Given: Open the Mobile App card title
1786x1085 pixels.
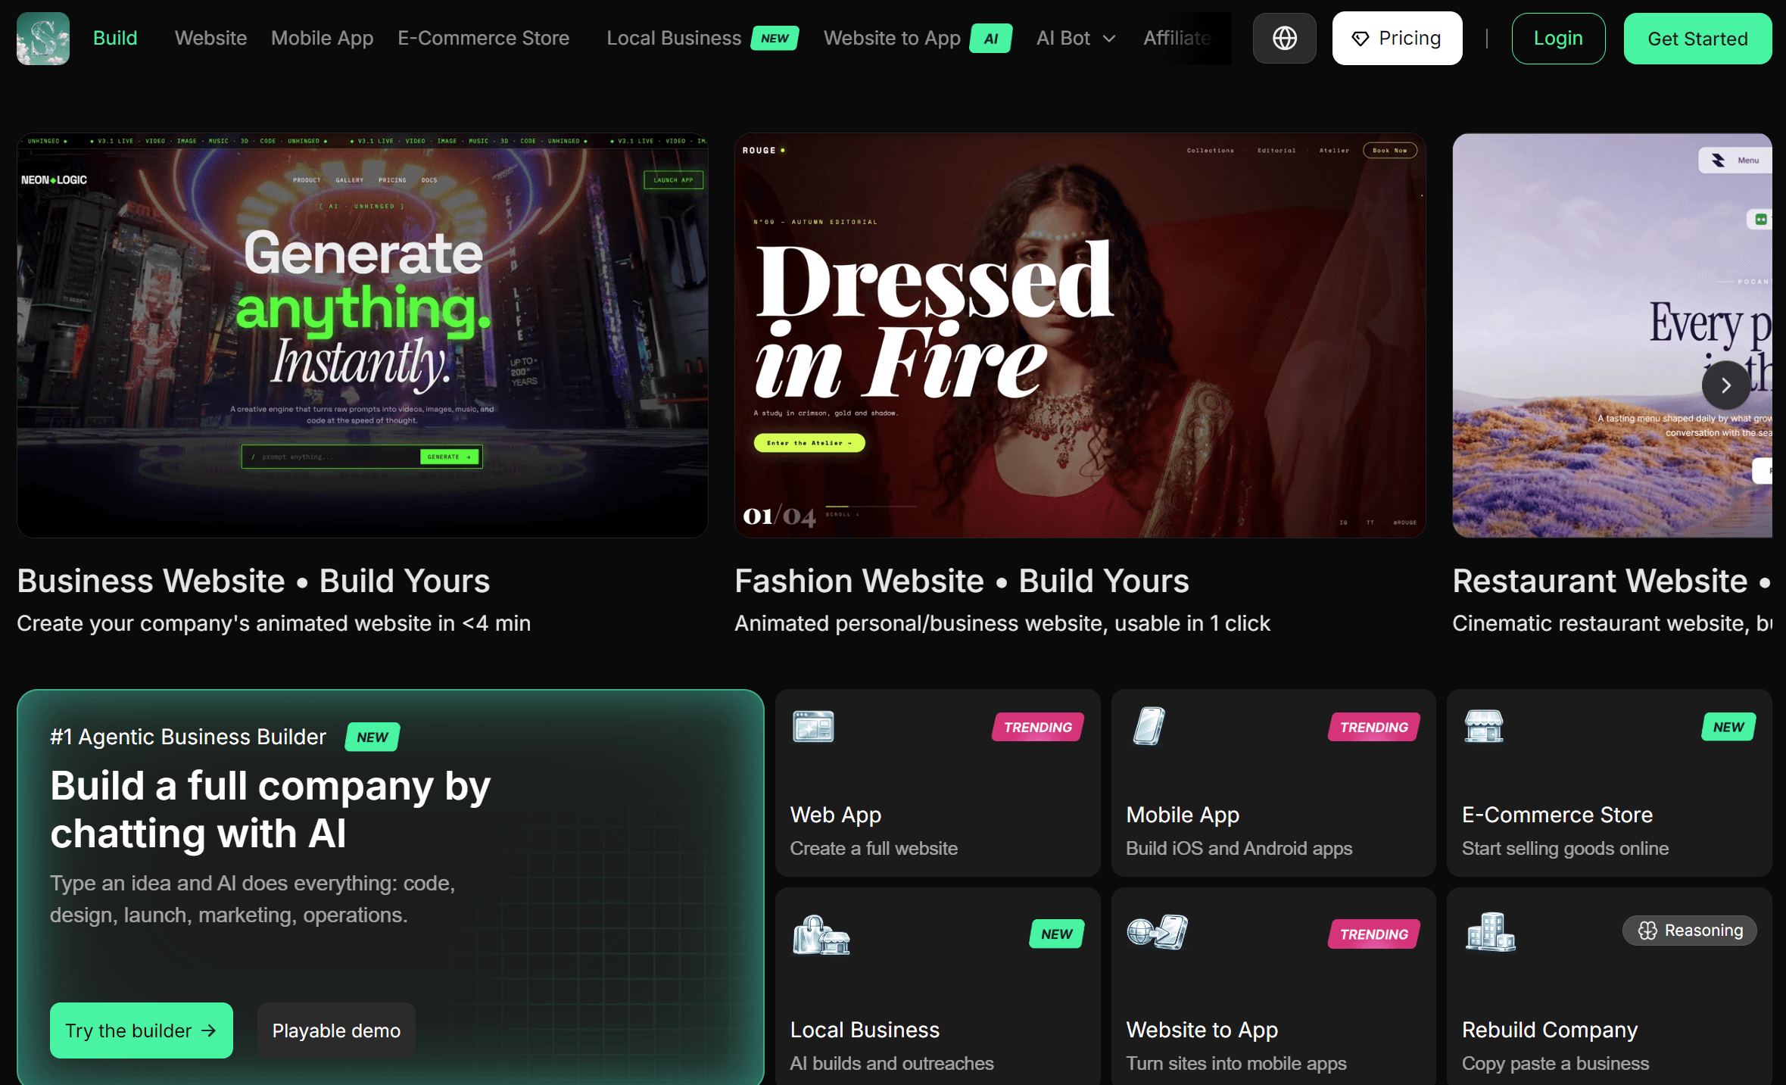Looking at the screenshot, I should coord(1183,815).
